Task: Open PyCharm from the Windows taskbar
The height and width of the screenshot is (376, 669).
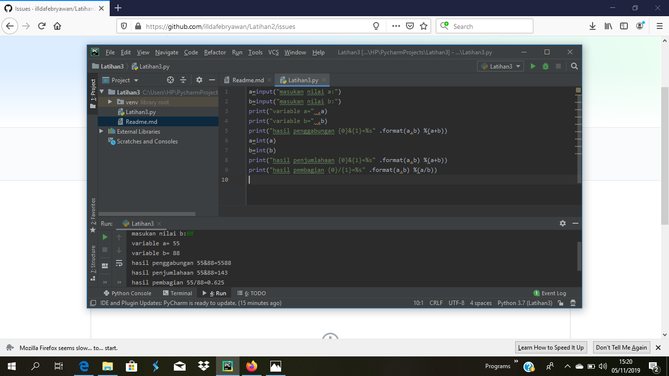Action: [x=227, y=366]
